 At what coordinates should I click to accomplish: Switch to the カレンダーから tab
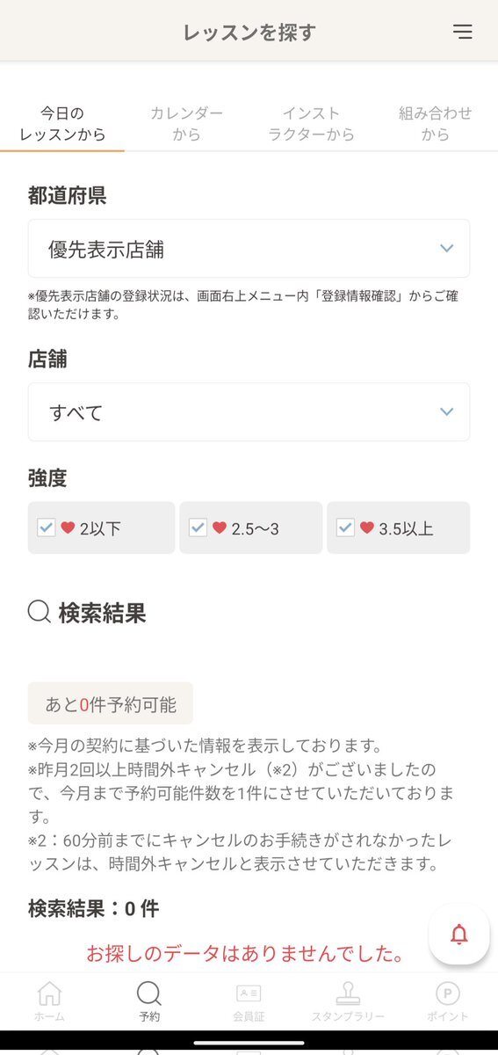186,124
